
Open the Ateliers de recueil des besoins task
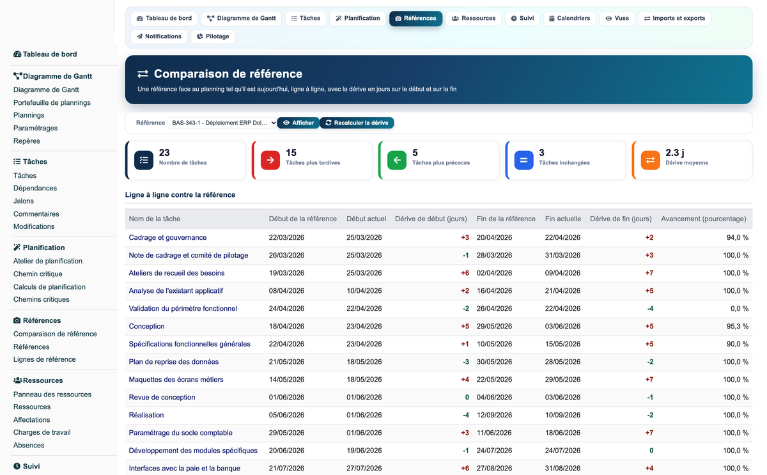click(176, 273)
